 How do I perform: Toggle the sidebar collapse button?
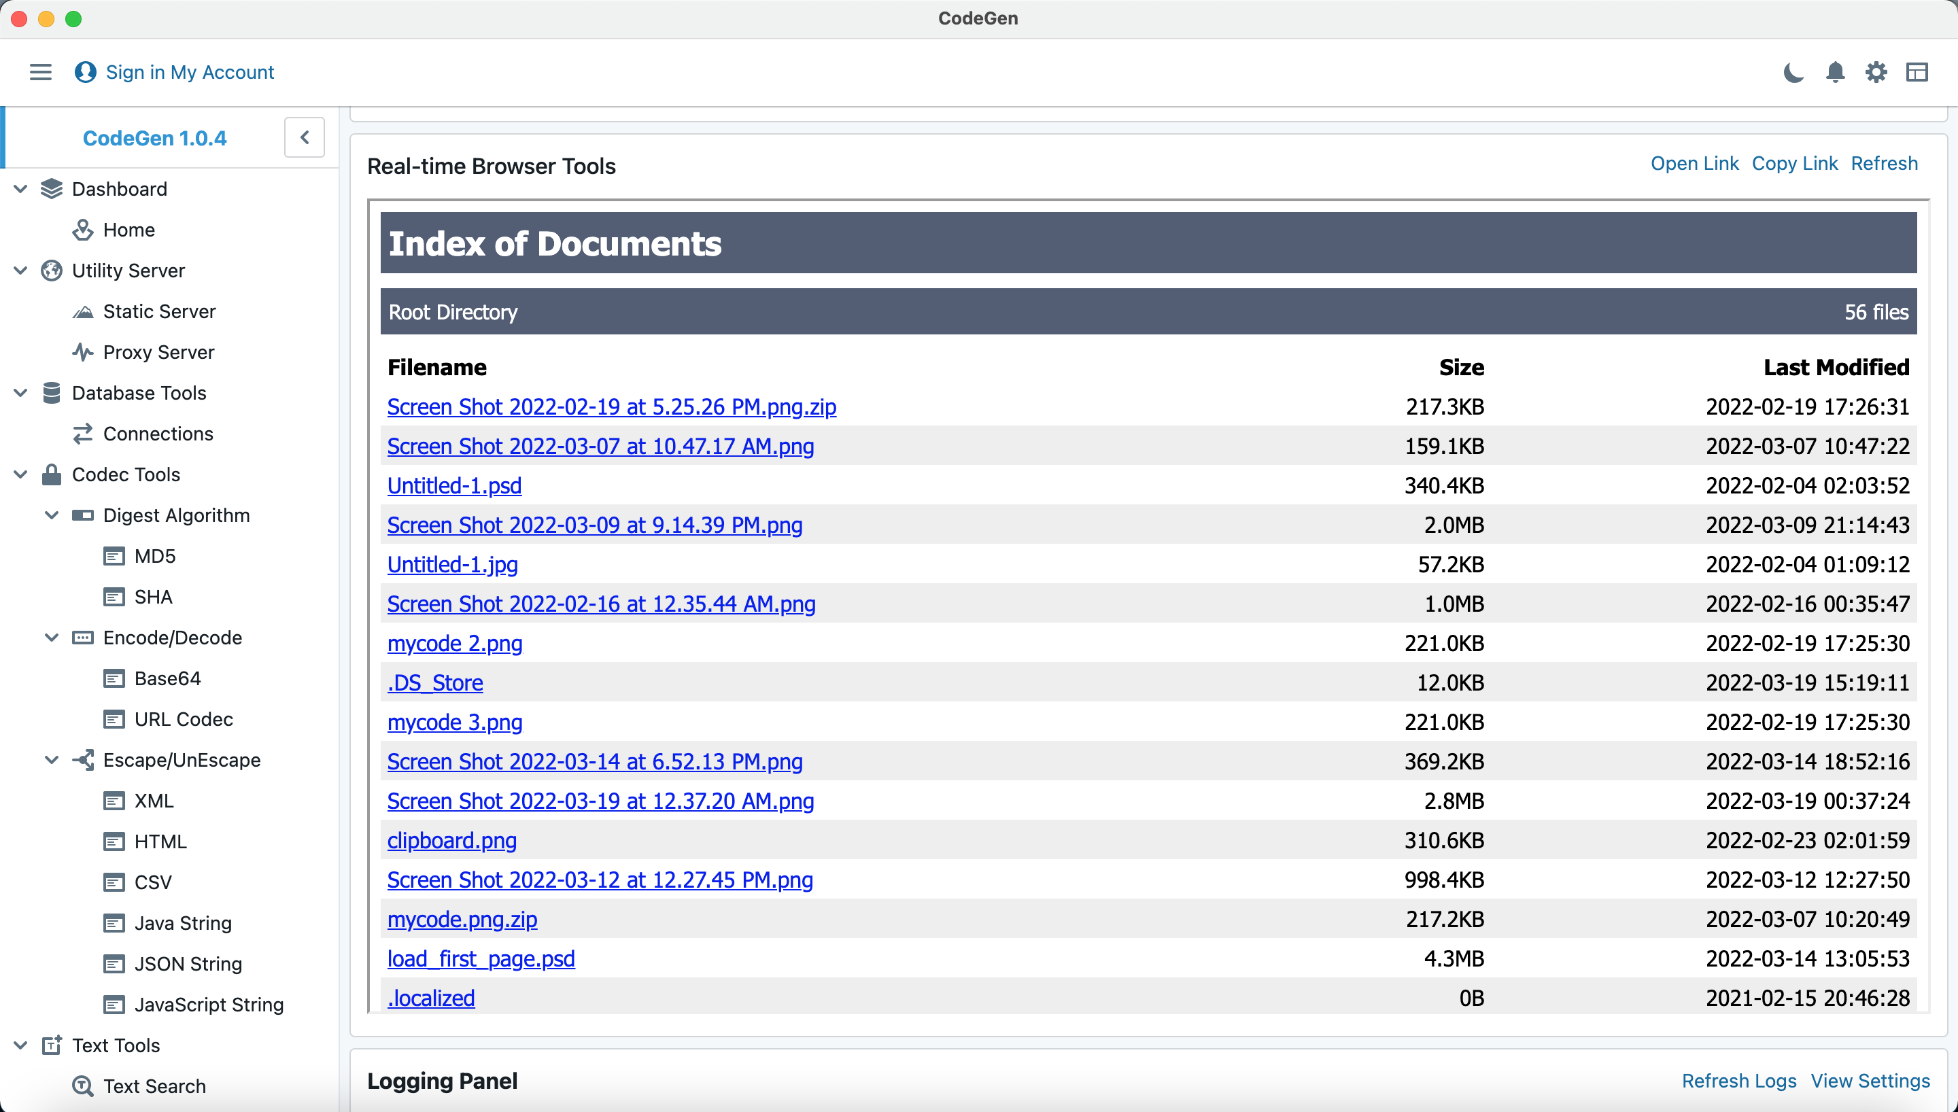[x=304, y=137]
